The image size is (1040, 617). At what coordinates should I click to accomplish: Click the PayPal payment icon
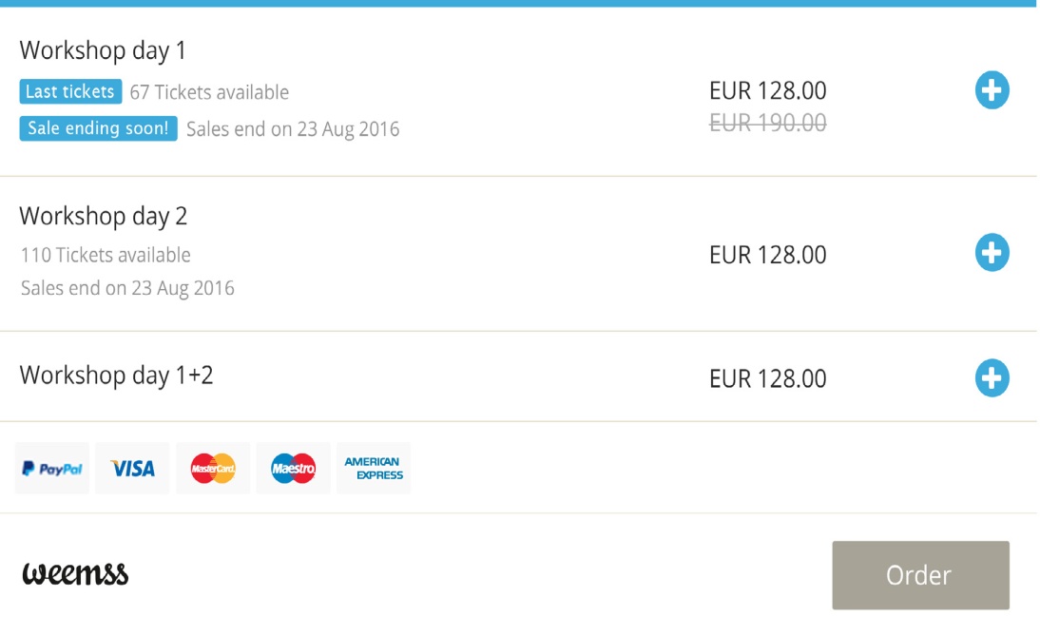click(52, 469)
